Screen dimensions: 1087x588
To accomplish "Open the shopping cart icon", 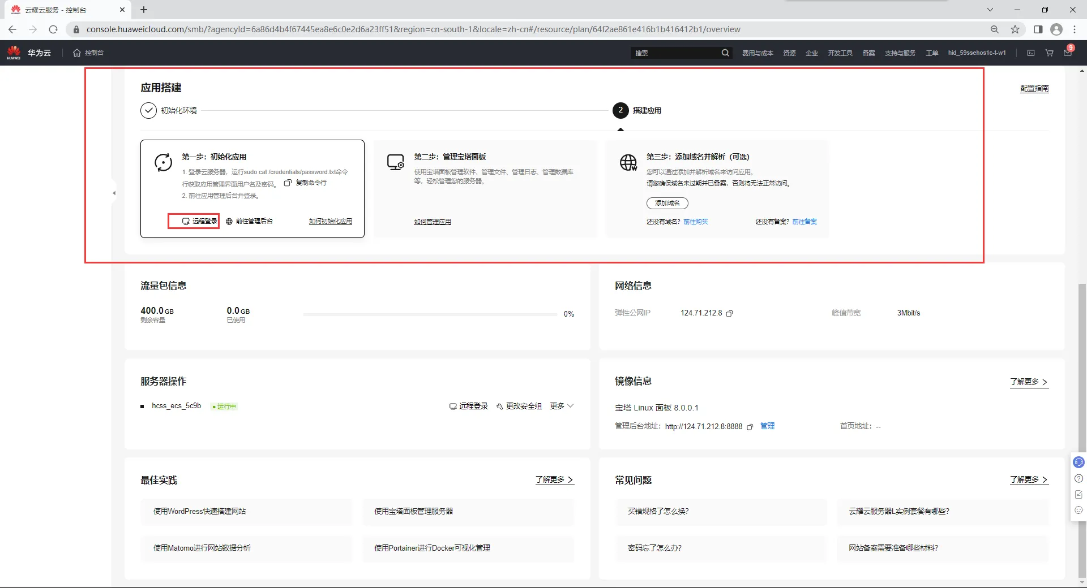I will point(1049,53).
